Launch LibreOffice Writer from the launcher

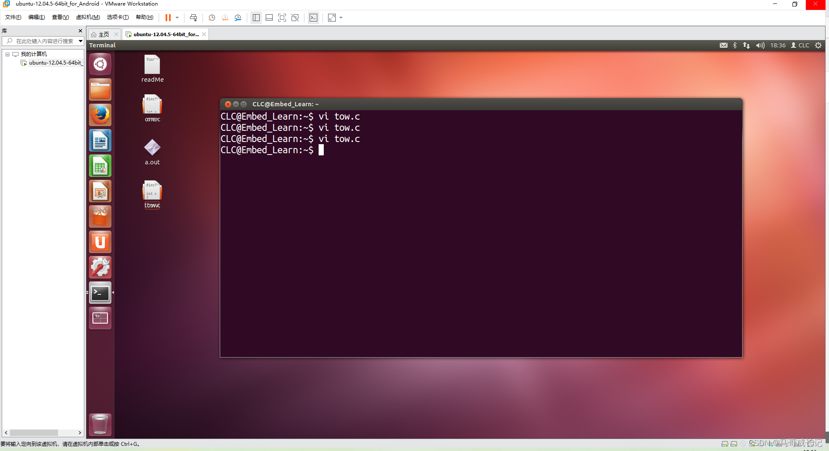click(x=100, y=141)
